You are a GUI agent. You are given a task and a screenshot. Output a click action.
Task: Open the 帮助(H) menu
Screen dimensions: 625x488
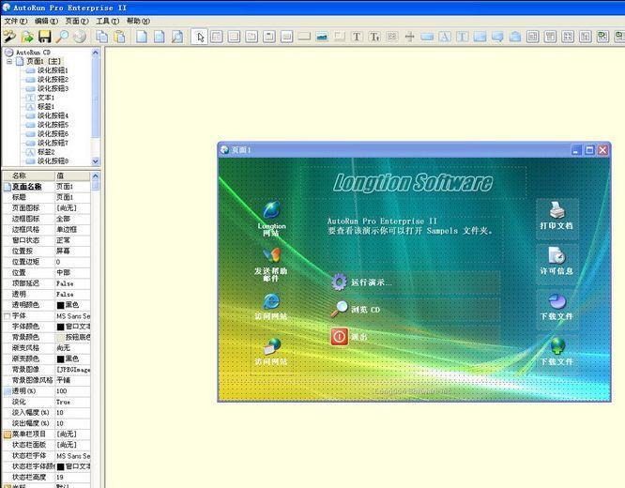click(138, 21)
